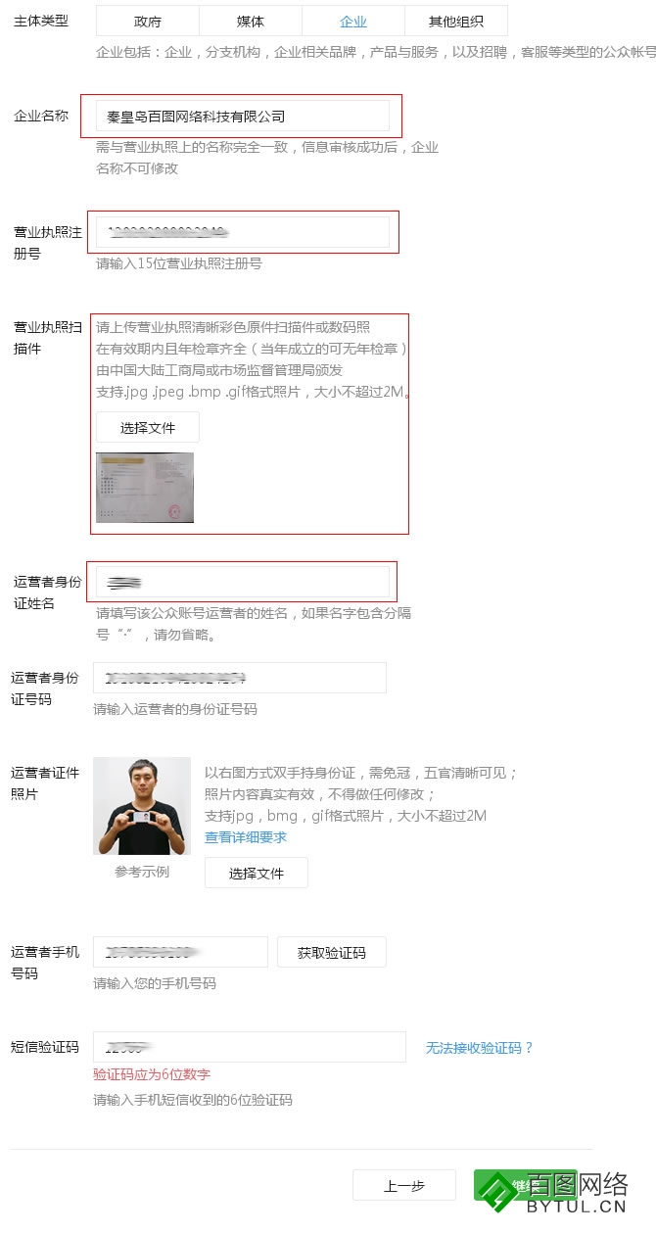Click 选择文件 under business license scan
This screenshot has width=656, height=1233.
(148, 427)
